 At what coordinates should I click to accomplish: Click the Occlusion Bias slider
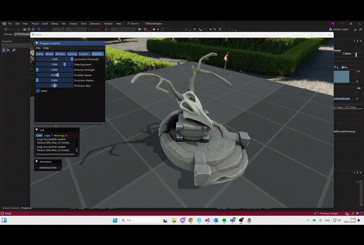(54, 86)
